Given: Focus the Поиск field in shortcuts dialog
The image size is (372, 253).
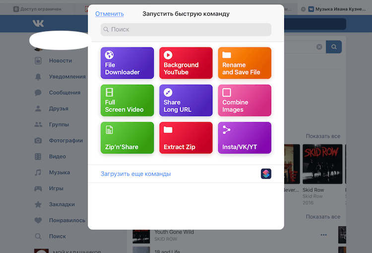Looking at the screenshot, I should pyautogui.click(x=186, y=29).
